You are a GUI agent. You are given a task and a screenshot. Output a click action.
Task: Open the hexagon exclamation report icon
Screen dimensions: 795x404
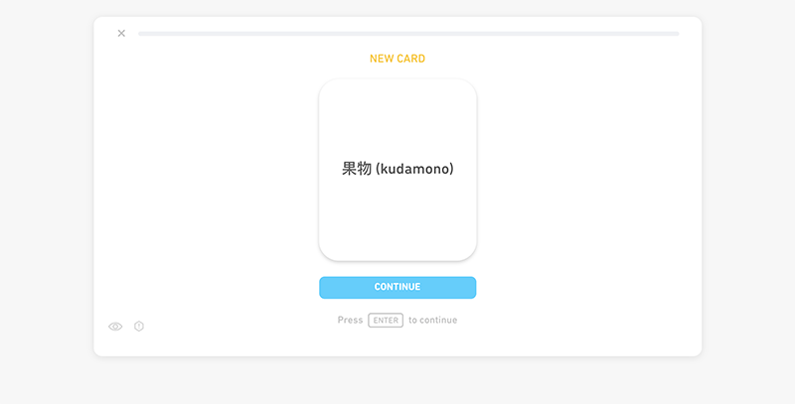[139, 326]
